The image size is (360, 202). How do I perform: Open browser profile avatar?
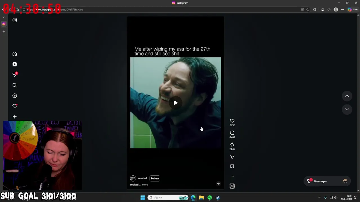(336, 10)
